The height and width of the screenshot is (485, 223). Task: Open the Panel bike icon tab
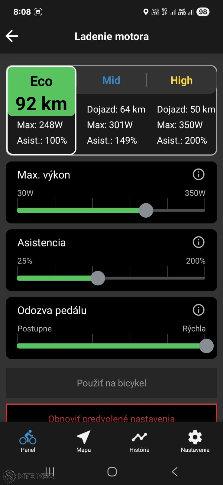28,441
